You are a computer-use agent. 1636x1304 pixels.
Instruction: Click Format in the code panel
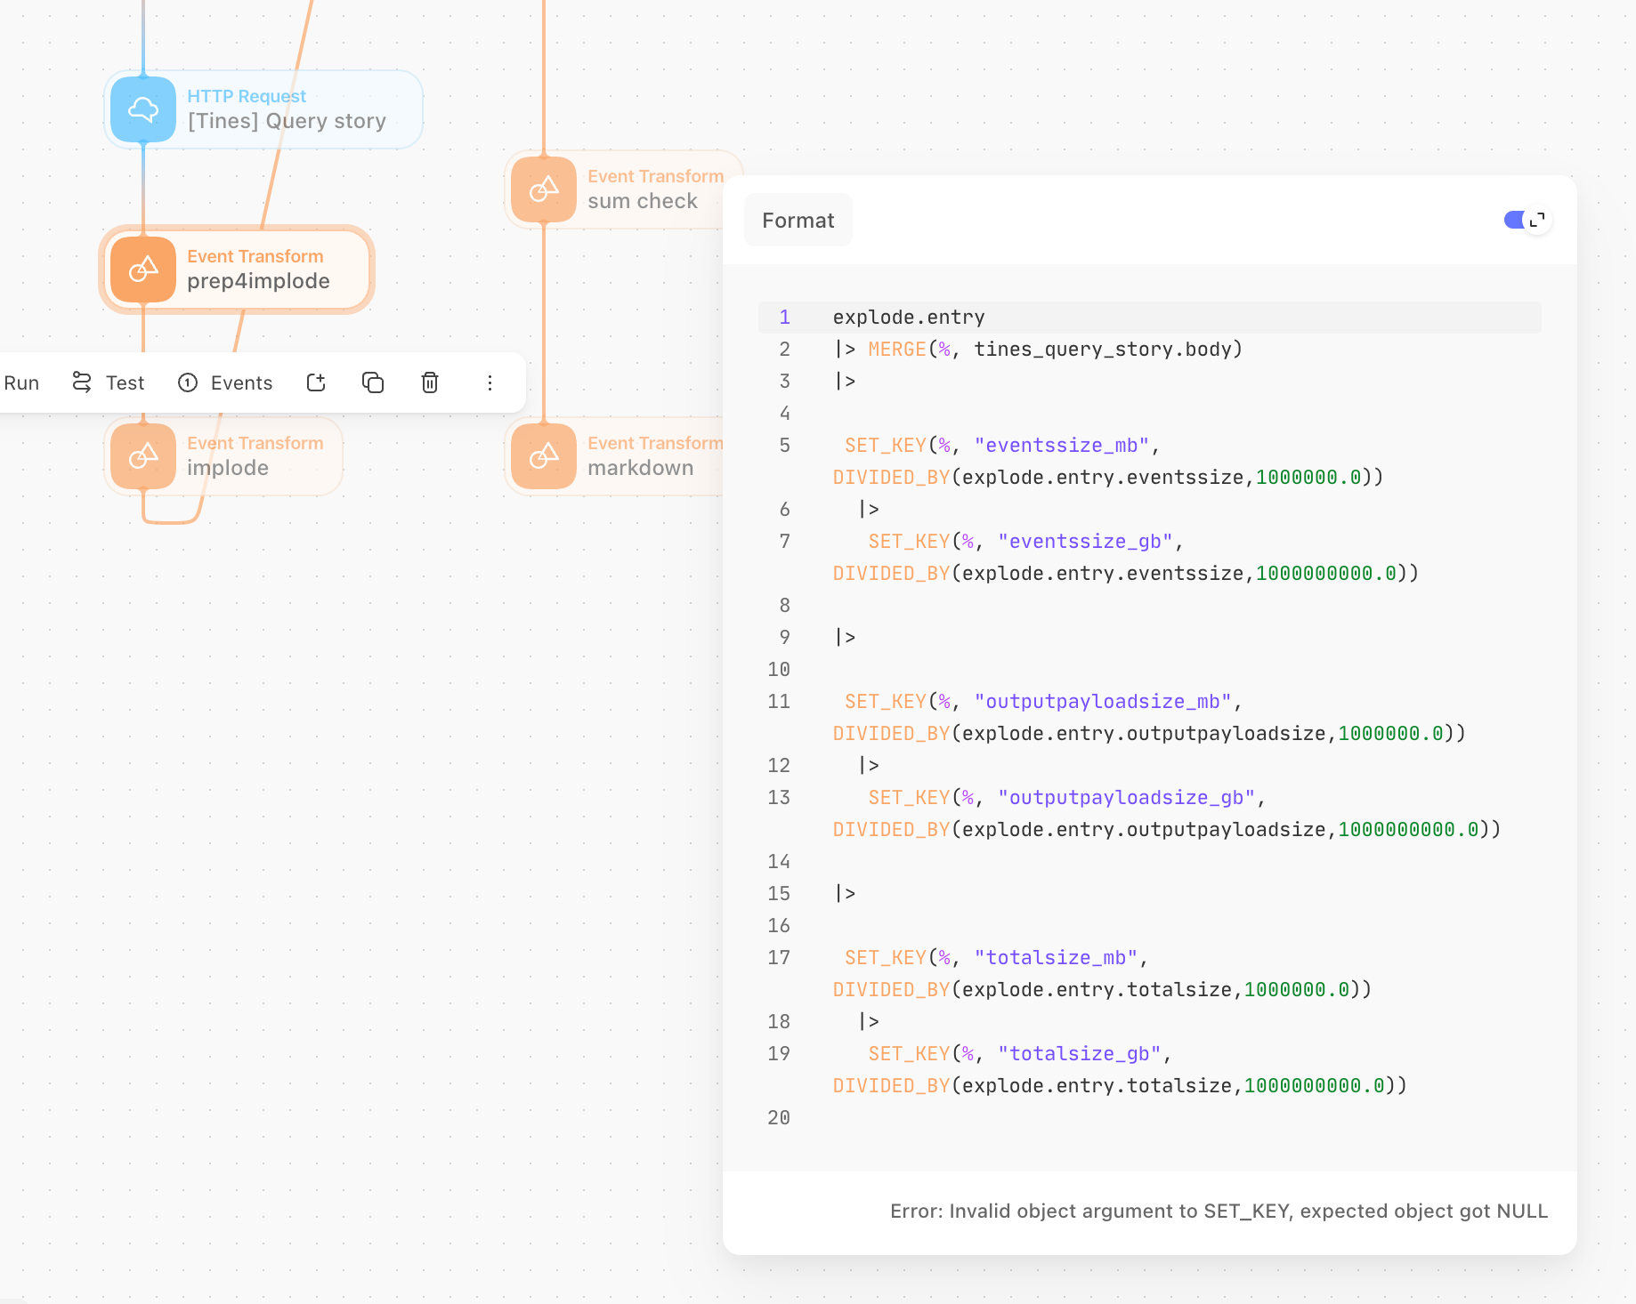[x=798, y=220]
